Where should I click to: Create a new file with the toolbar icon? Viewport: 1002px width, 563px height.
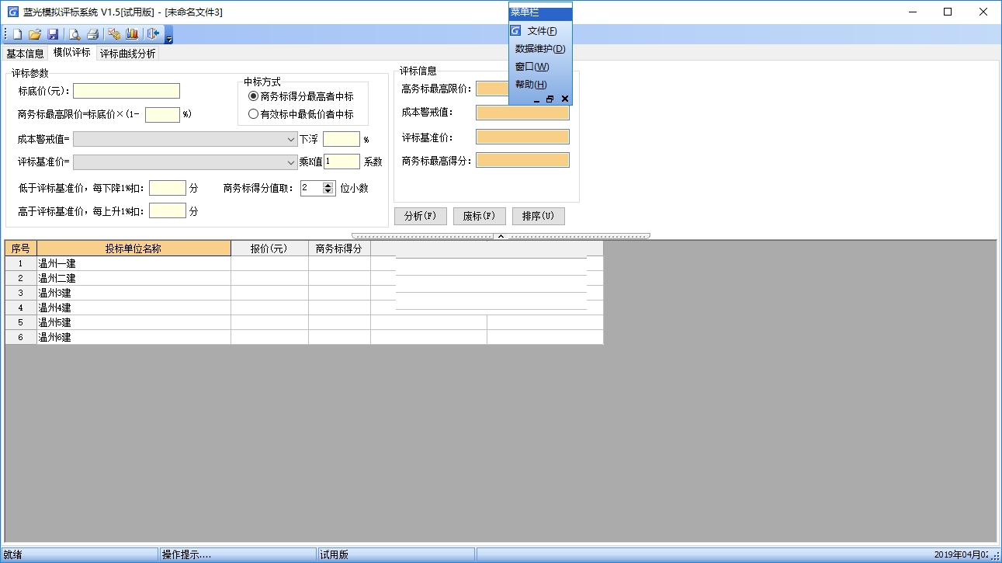[17, 34]
